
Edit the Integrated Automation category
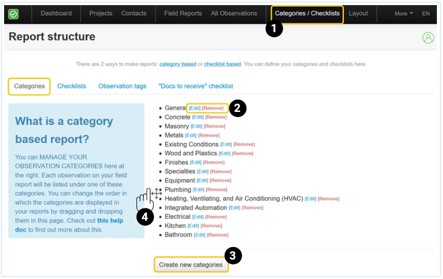tap(234, 208)
